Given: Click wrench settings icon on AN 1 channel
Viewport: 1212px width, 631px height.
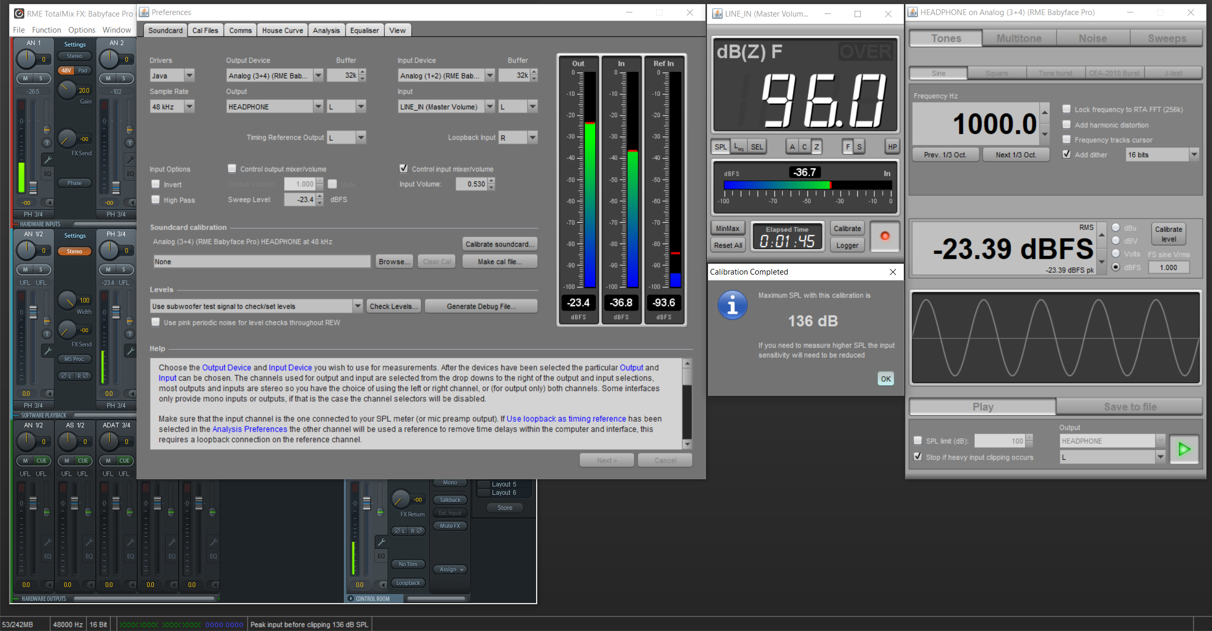Looking at the screenshot, I should [x=47, y=160].
